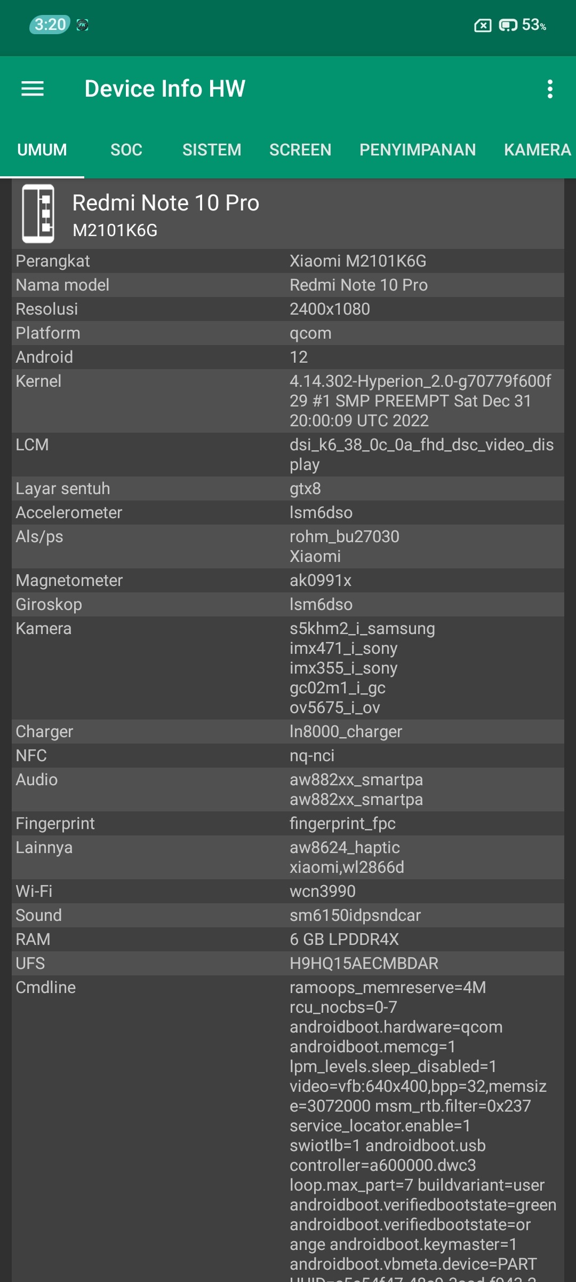Switch to the KAMERA tab
The height and width of the screenshot is (1282, 576).
(x=537, y=150)
